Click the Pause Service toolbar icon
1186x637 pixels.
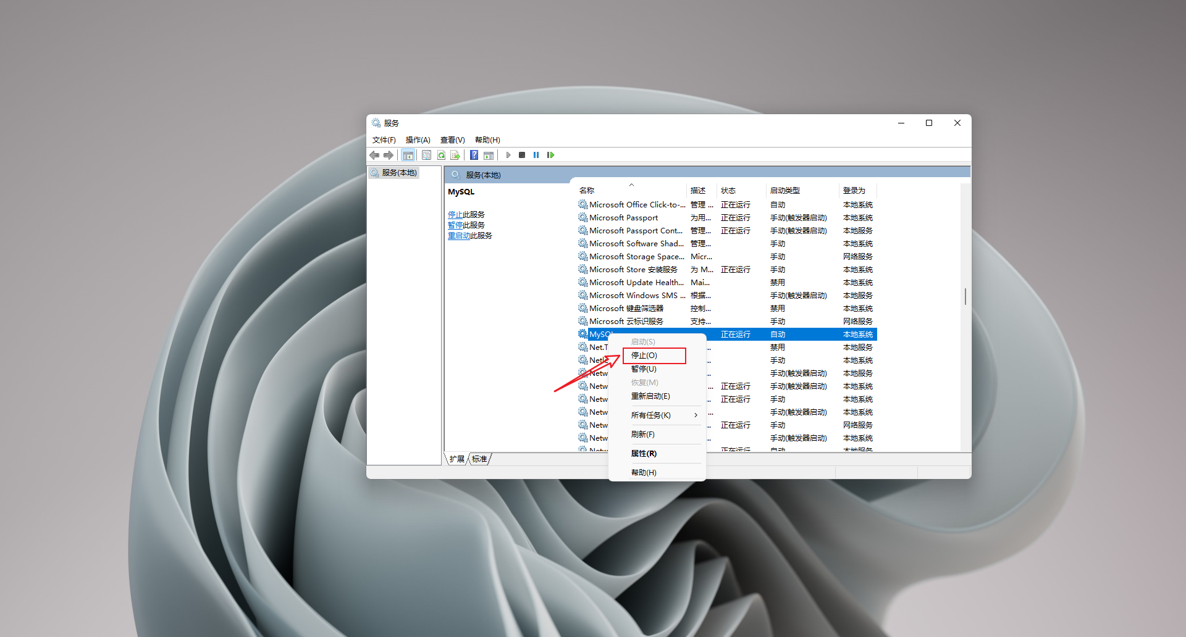click(536, 155)
